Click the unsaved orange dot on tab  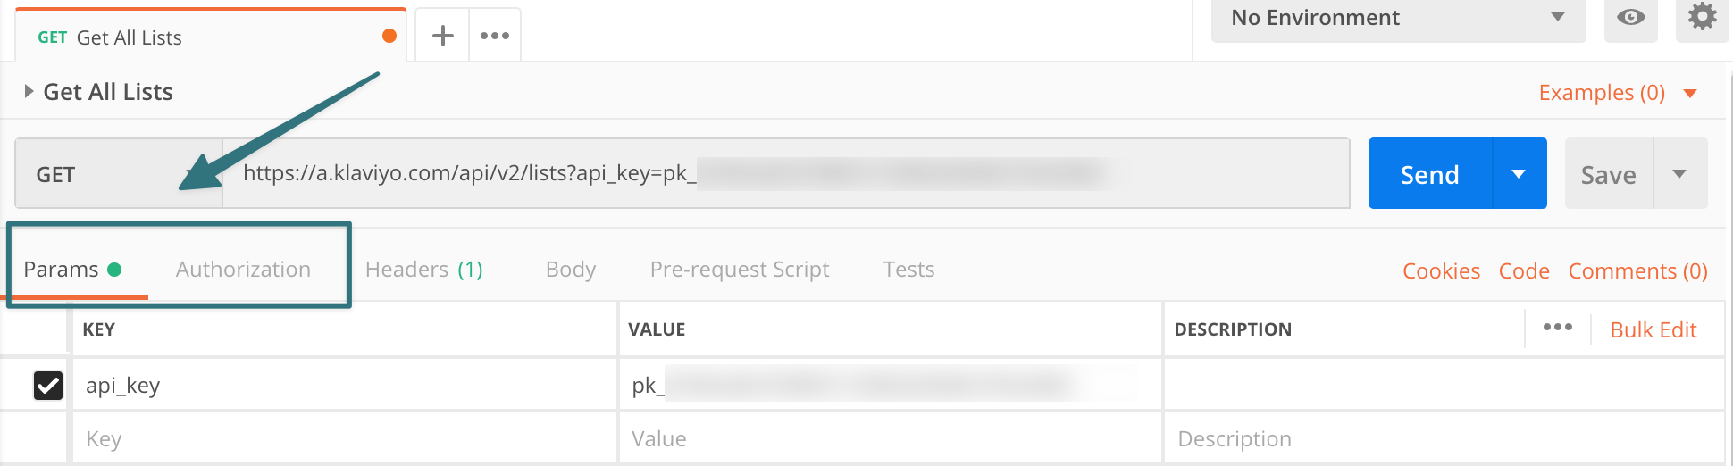coord(389,36)
